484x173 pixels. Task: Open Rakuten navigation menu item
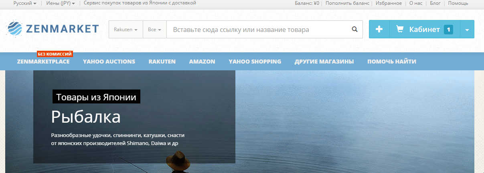(x=162, y=62)
